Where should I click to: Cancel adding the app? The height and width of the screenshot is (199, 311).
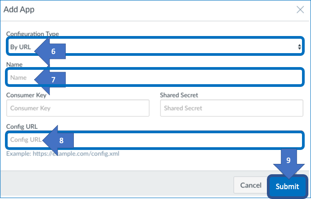251,185
